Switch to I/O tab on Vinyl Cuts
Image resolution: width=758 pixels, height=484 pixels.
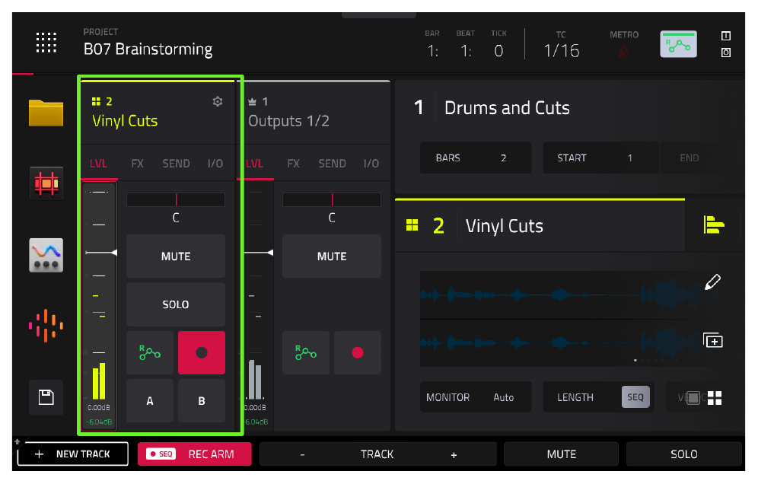(215, 164)
